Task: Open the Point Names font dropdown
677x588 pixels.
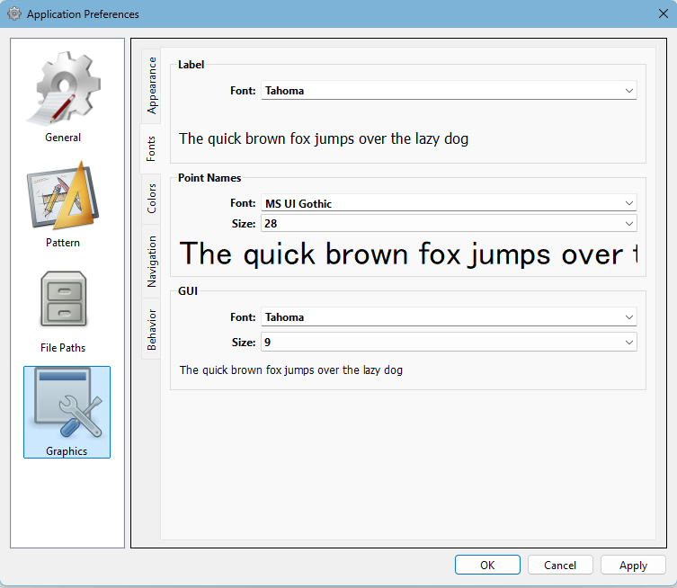Action: [449, 203]
